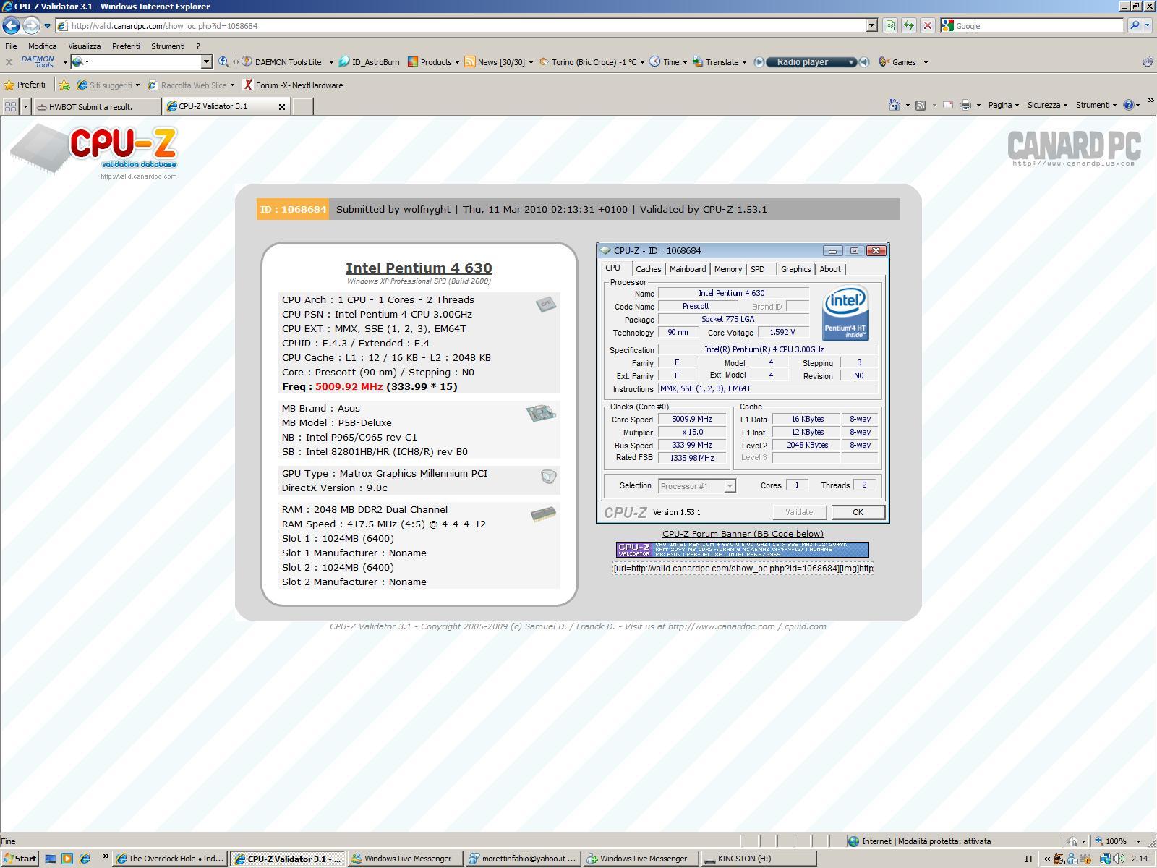Open the News [30/30] RSS feed

[x=498, y=62]
